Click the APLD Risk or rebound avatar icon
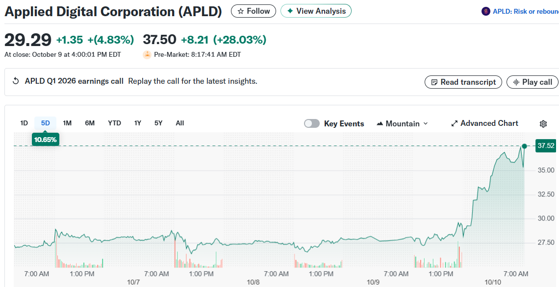This screenshot has height=287, width=559. click(486, 11)
